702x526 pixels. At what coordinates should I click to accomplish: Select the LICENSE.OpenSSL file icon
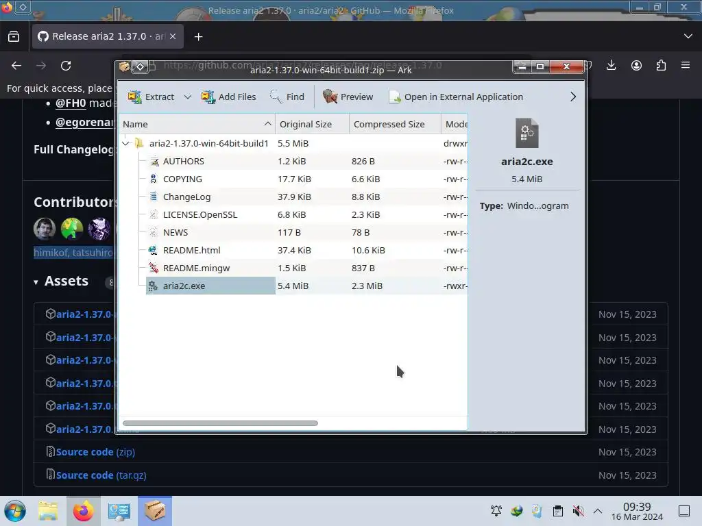point(154,214)
